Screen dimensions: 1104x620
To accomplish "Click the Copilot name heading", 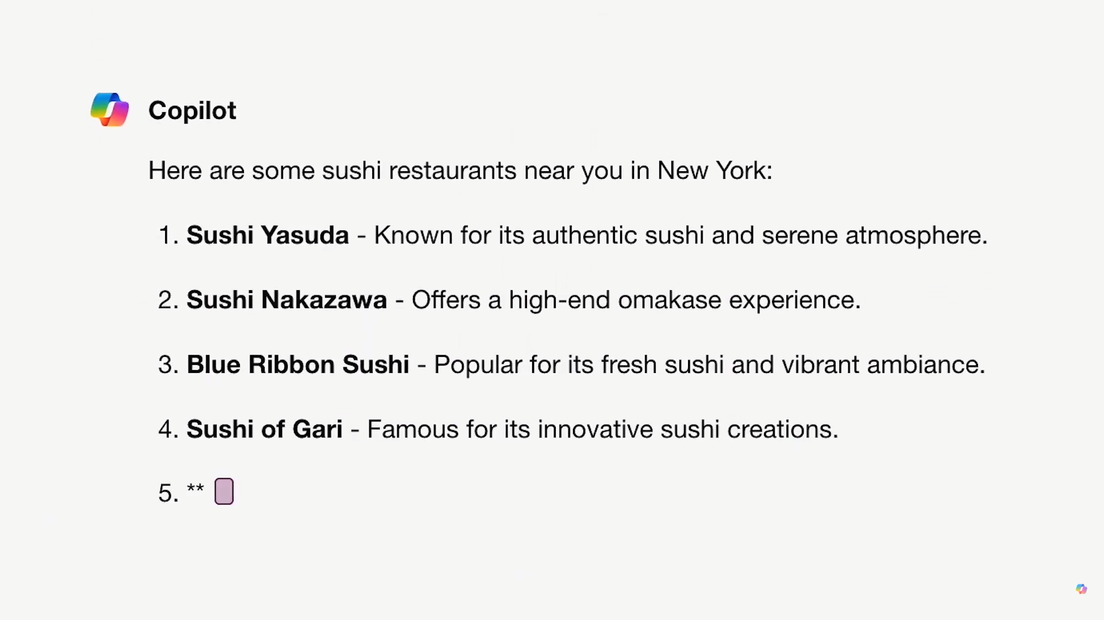I will pyautogui.click(x=192, y=110).
